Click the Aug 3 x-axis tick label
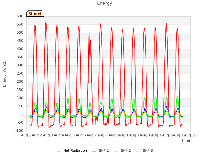Image resolution: width=210 pixels, height=157 pixels. (x=48, y=135)
